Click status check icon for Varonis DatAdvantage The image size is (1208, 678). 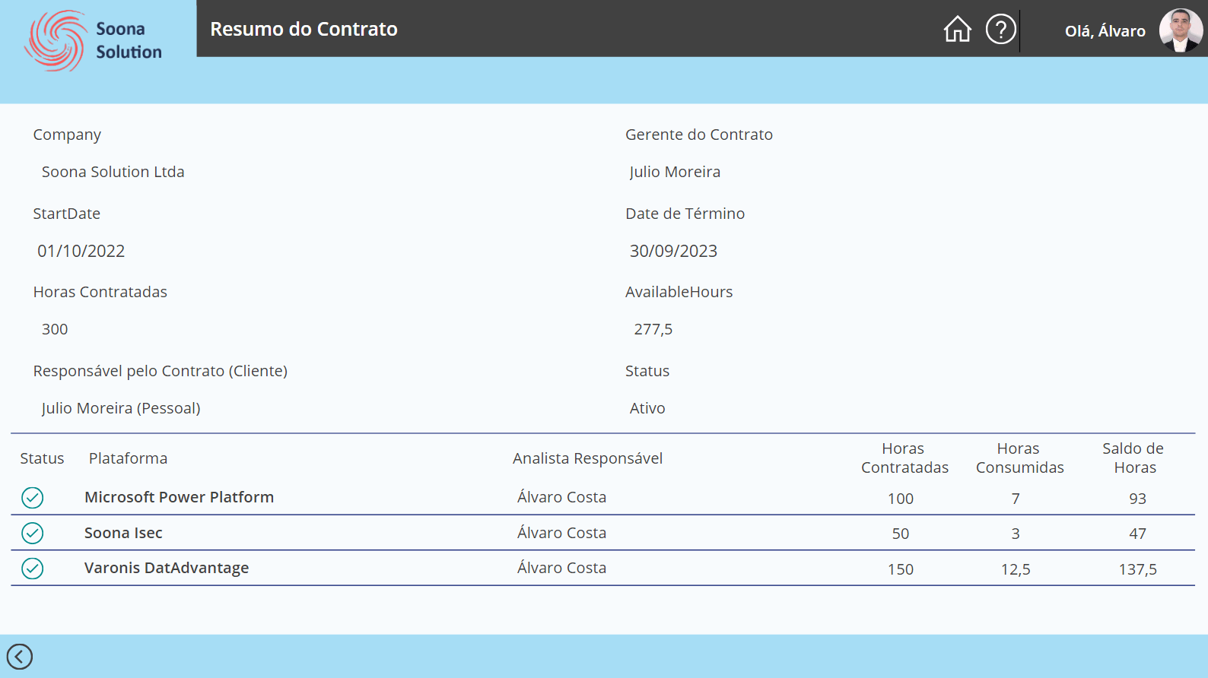33,569
